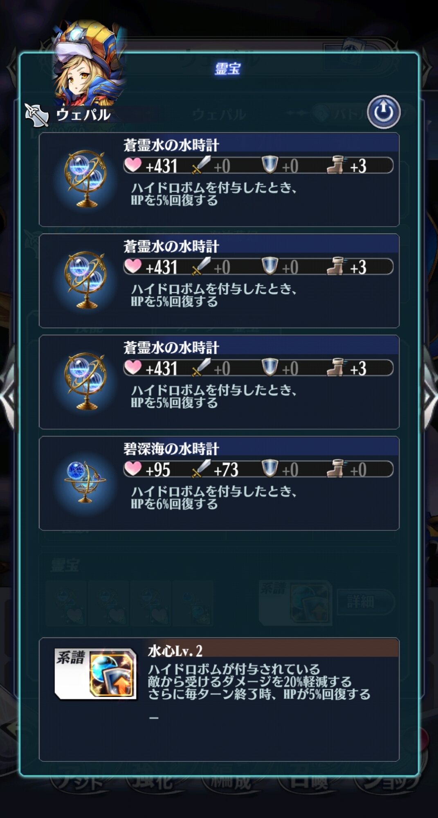Tap the first 蒼霊水の水時計 globe icon
438x818 pixels.
85,178
